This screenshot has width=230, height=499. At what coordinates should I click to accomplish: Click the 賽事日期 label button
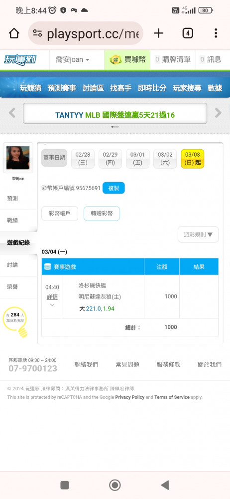tap(54, 158)
